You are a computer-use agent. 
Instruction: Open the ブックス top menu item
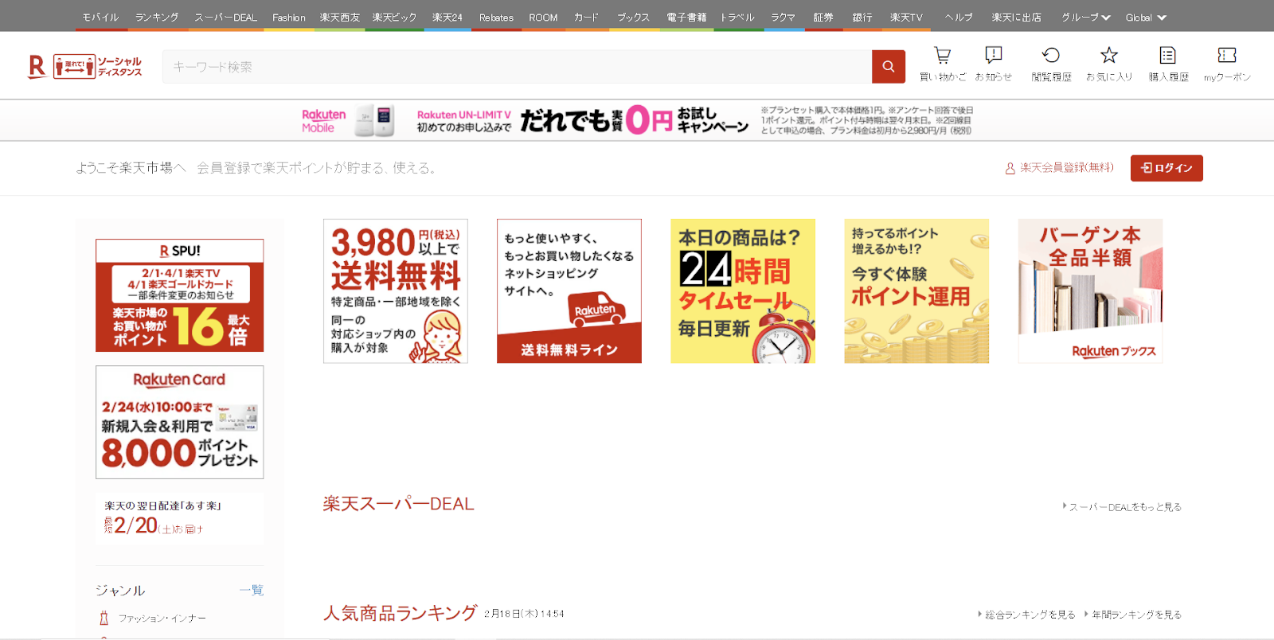pyautogui.click(x=634, y=17)
